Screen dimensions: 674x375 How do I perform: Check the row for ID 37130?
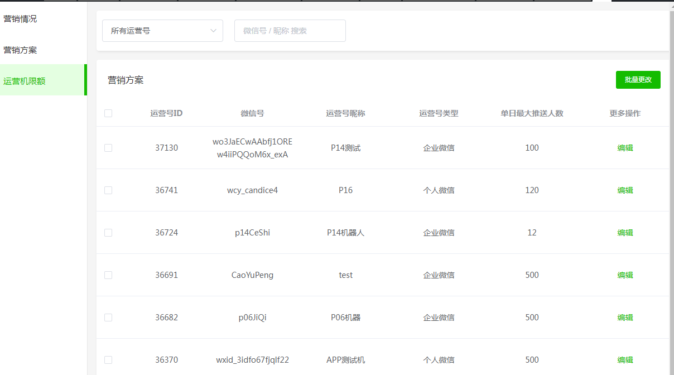108,148
